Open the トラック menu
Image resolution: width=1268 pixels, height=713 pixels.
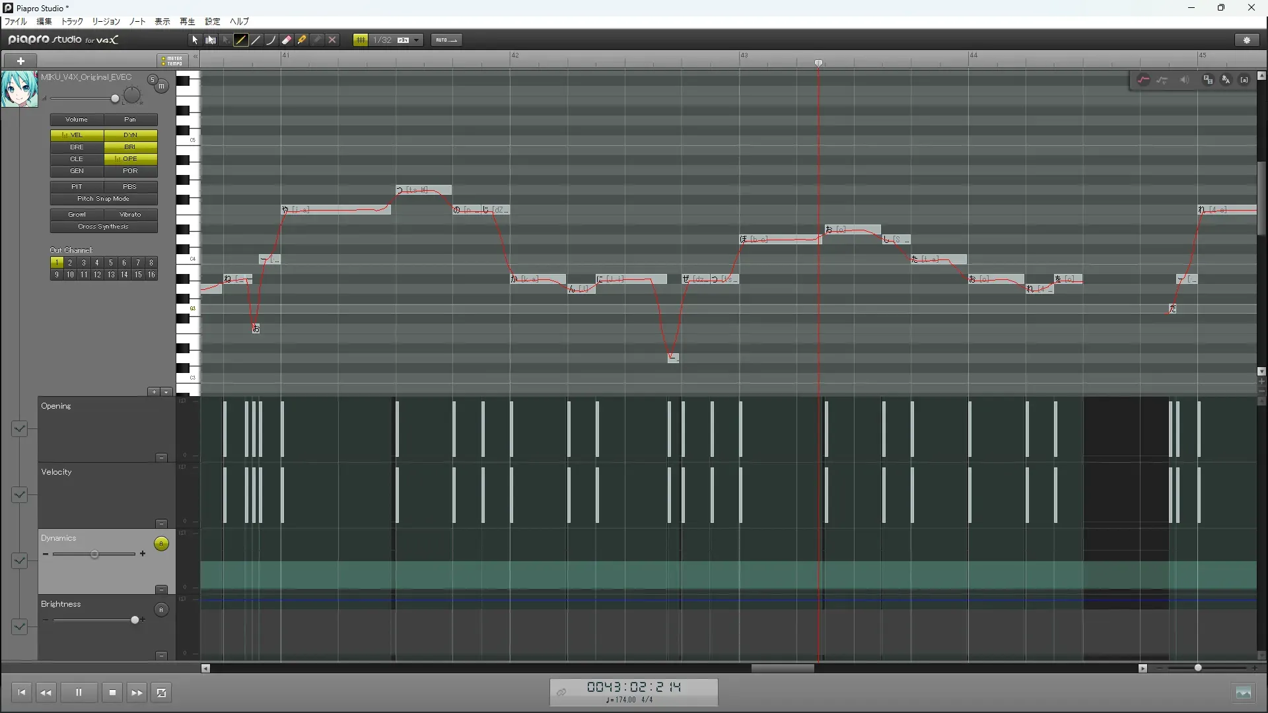pos(72,22)
